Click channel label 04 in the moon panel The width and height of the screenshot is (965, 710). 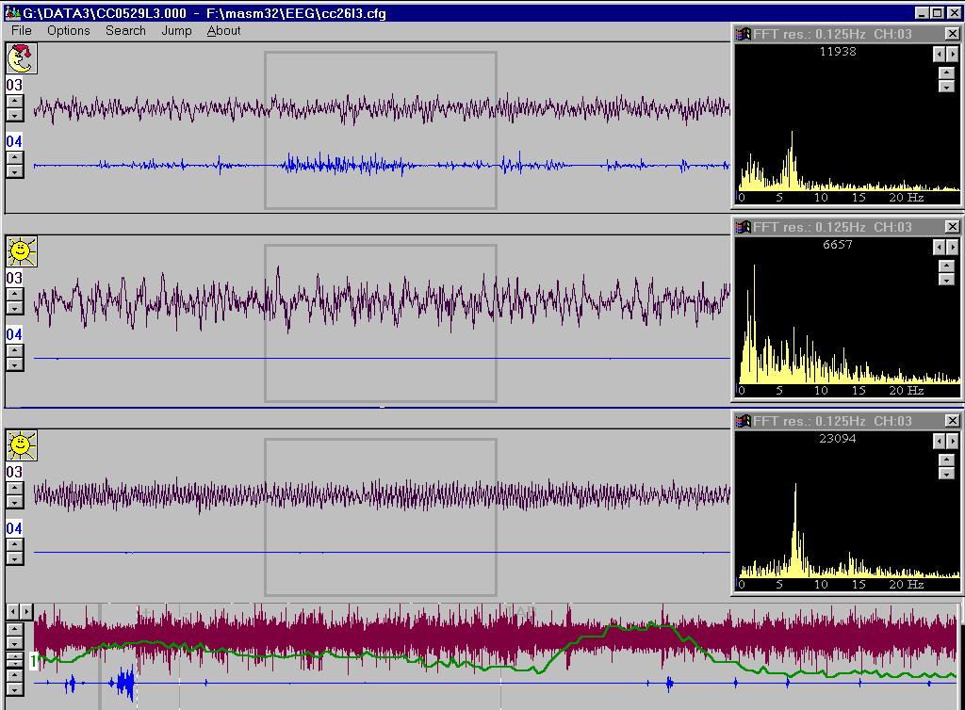(14, 141)
